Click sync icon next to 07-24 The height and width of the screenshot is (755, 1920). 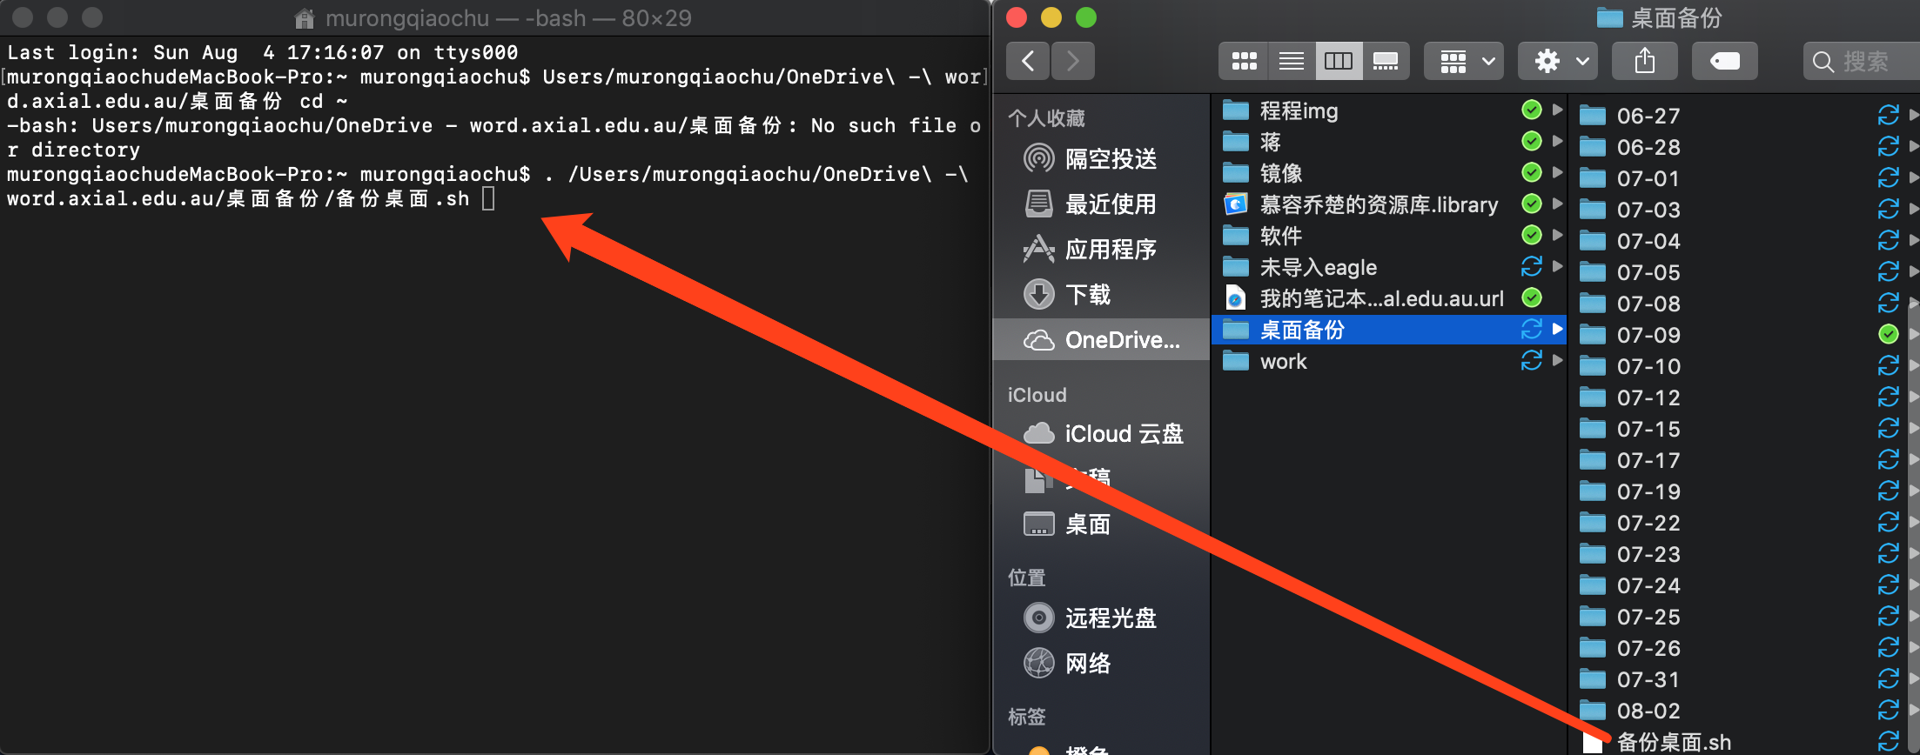pos(1888,585)
